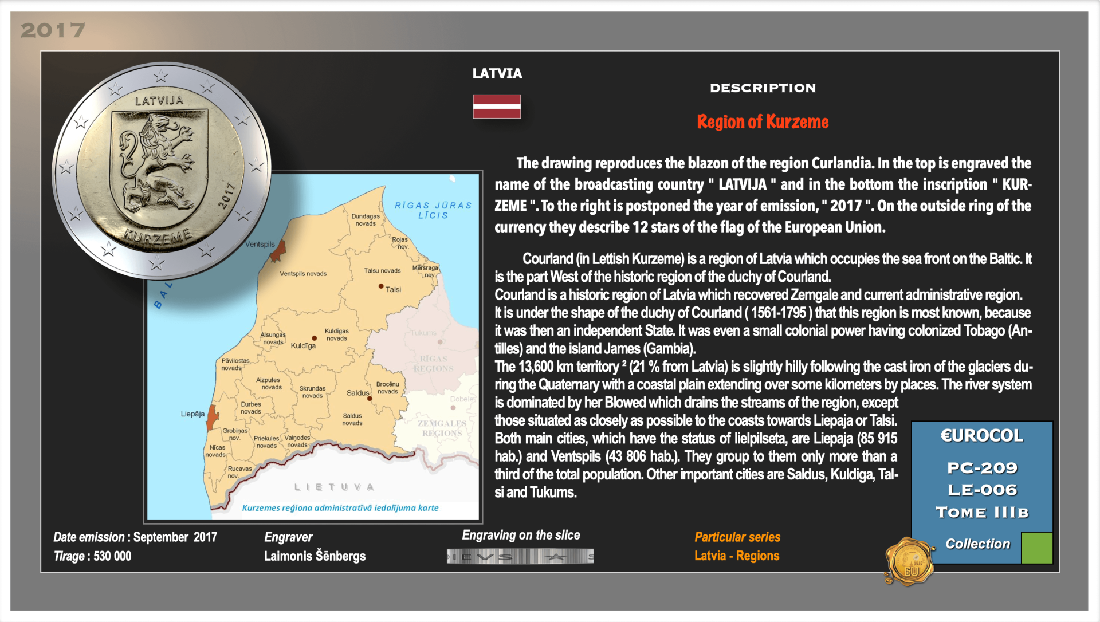The width and height of the screenshot is (1100, 622).
Task: Click 'Skrundas novads' on the map
Action: tap(312, 392)
